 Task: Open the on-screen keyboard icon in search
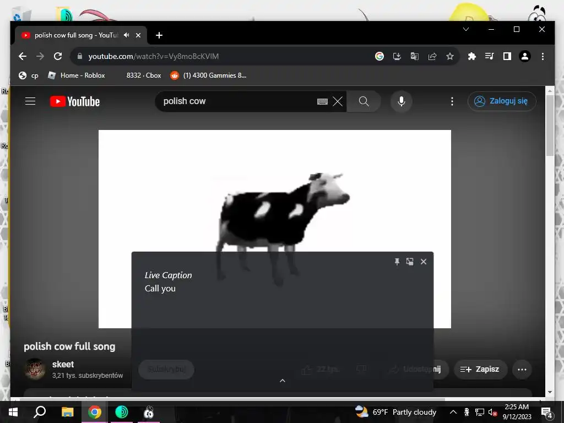(322, 101)
